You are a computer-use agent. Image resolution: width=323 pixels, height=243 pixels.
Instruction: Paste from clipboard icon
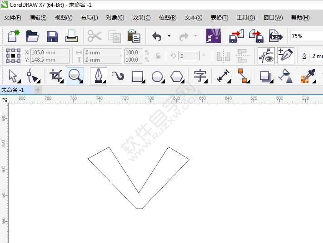pyautogui.click(x=134, y=36)
